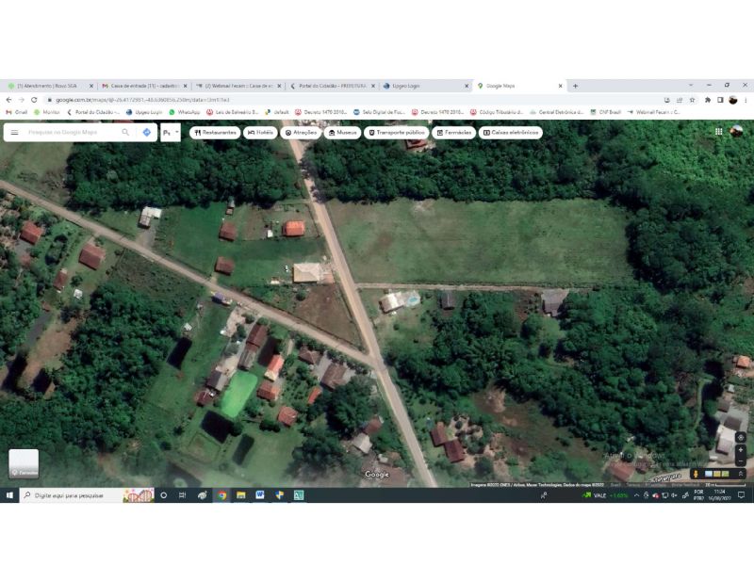This screenshot has height=582, width=754.
Task: Open the WhatsApp bookmark
Action: [x=184, y=112]
